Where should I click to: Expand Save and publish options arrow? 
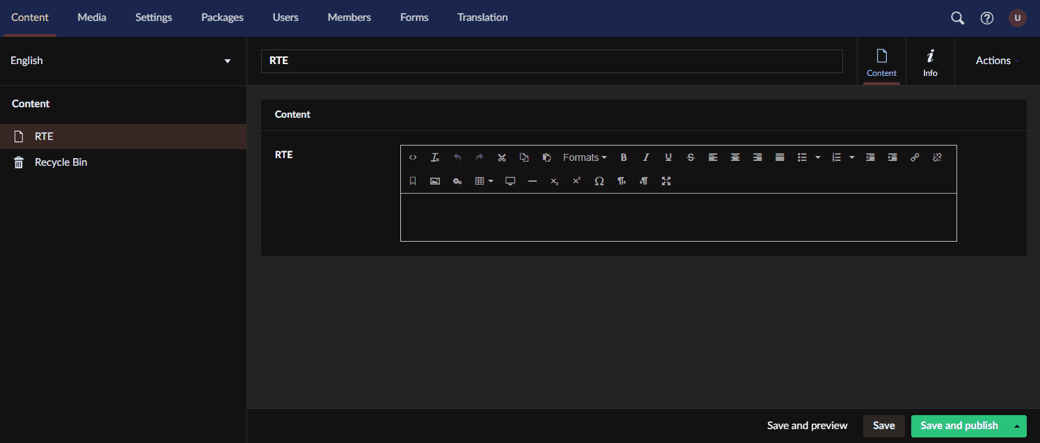(x=1018, y=426)
